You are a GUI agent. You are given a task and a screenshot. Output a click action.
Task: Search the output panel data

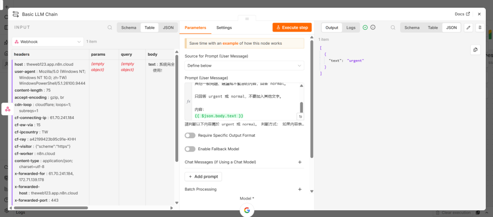point(393,27)
